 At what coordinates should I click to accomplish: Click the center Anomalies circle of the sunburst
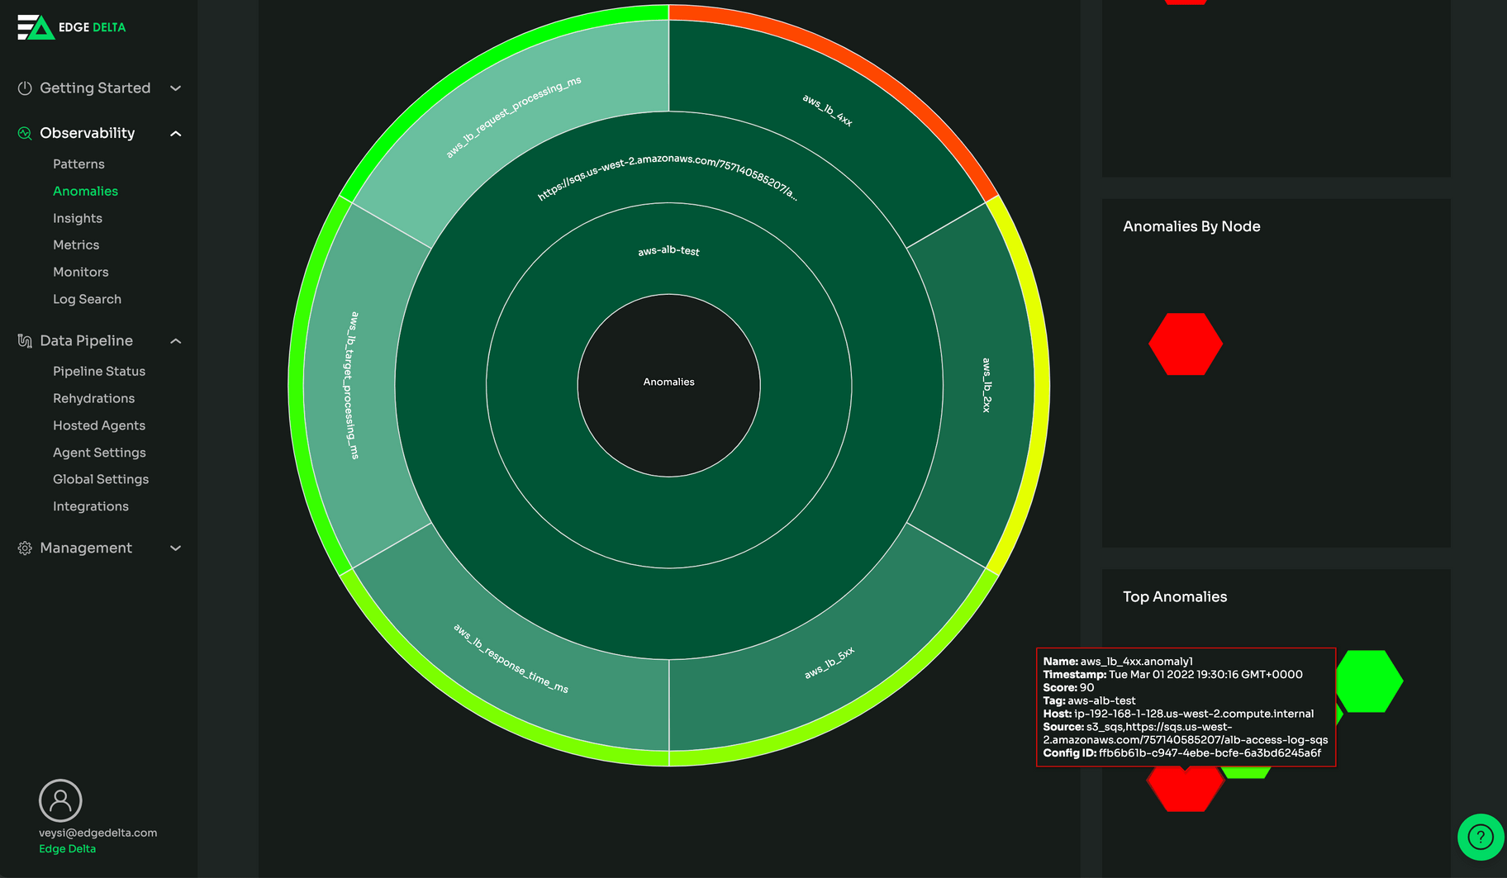click(668, 386)
